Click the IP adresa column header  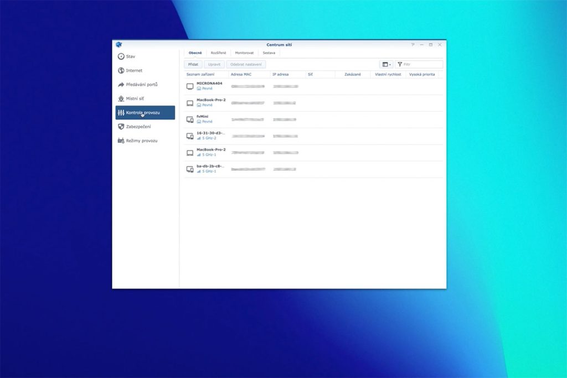[x=287, y=75]
